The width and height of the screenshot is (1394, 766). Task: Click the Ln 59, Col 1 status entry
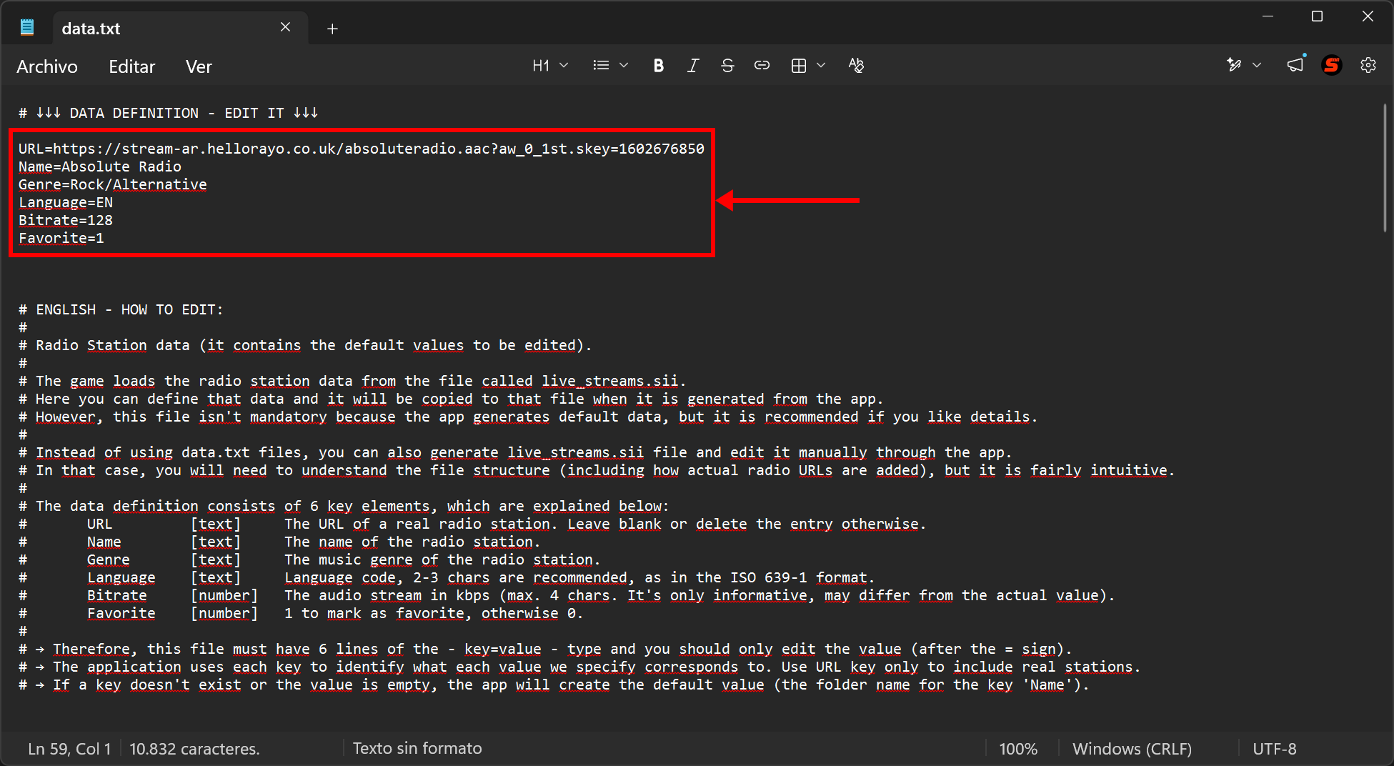(x=69, y=749)
